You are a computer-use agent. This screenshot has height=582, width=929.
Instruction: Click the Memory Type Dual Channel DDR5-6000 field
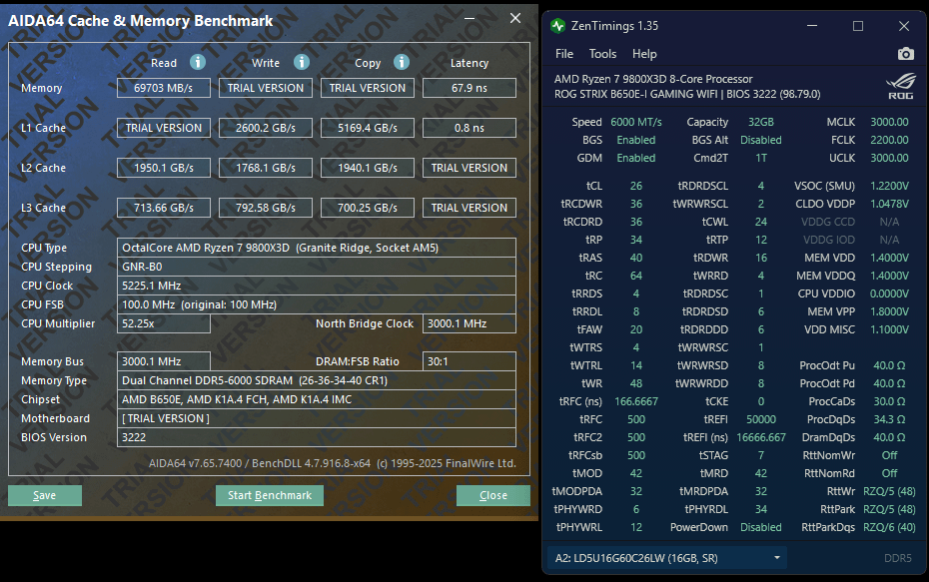(317, 380)
